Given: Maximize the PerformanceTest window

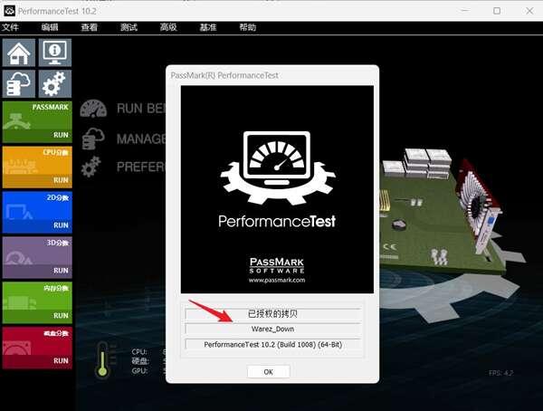Looking at the screenshot, I should click(x=497, y=11).
